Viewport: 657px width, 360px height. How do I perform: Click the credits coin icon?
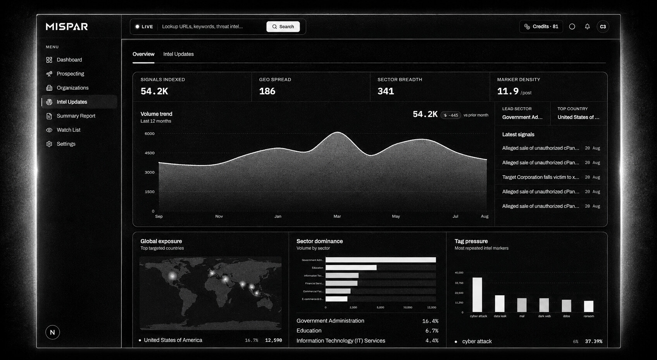(x=527, y=26)
